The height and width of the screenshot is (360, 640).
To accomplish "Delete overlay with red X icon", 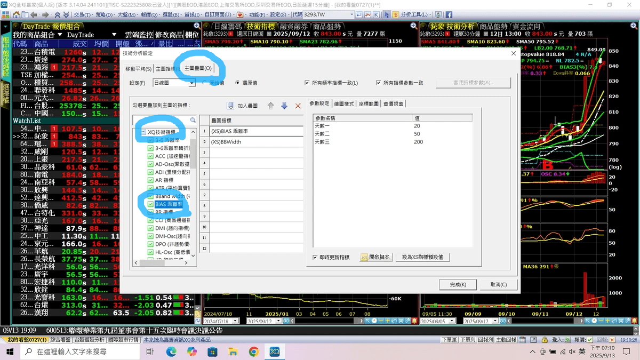I will [x=298, y=106].
